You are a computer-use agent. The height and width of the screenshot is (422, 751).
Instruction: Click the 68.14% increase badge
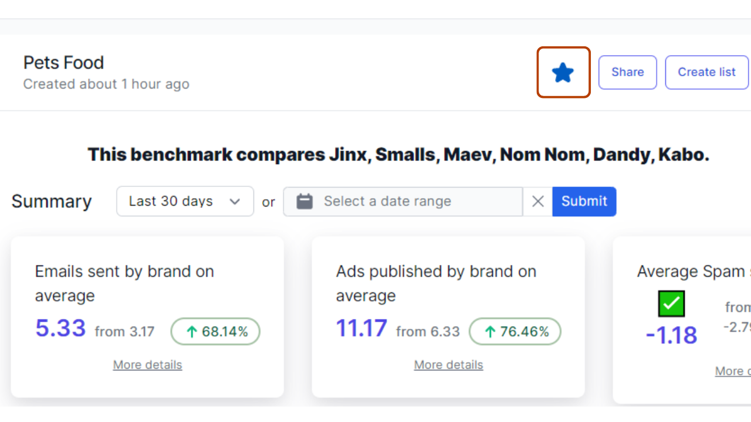pyautogui.click(x=215, y=332)
